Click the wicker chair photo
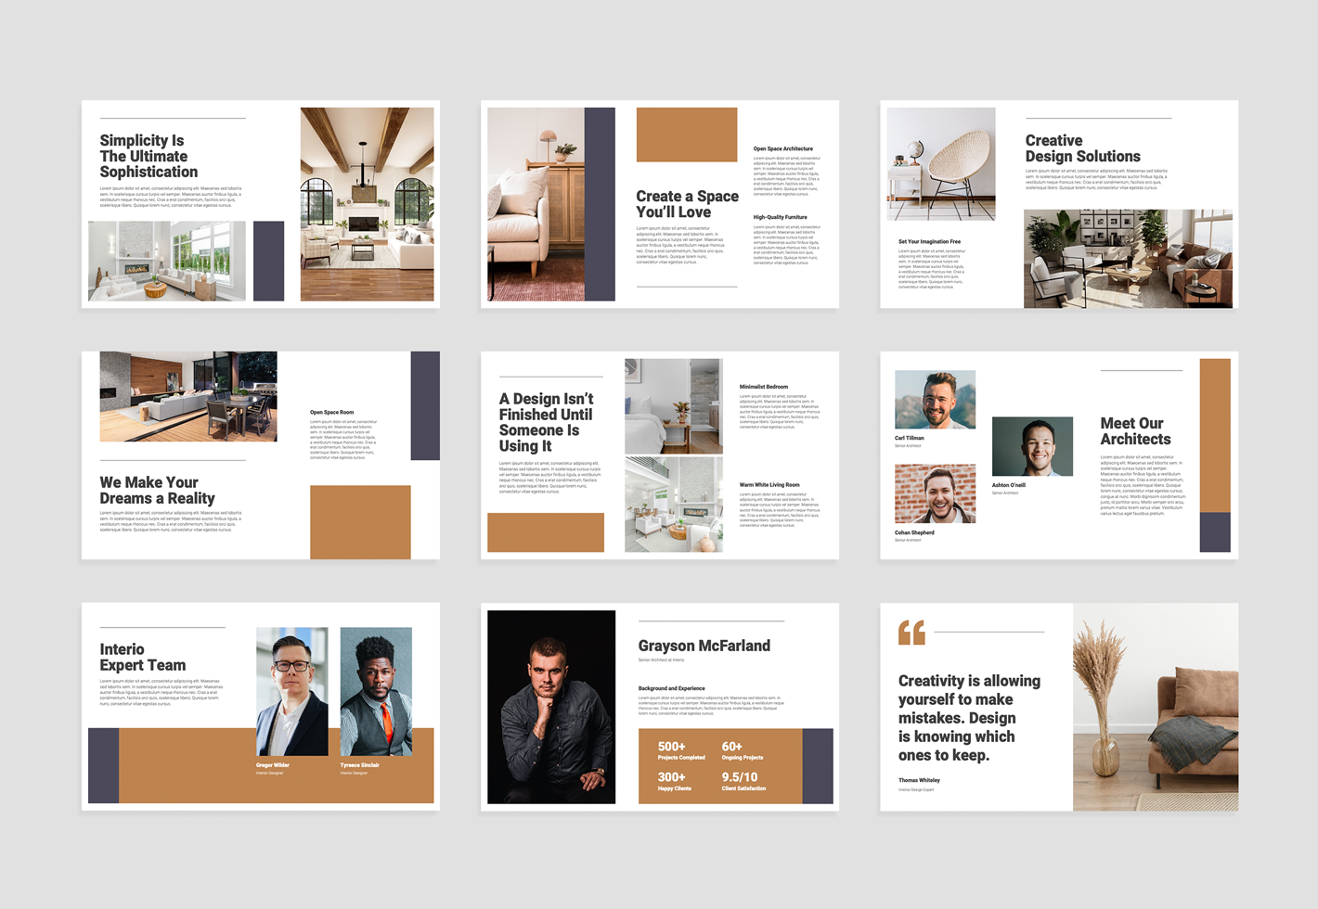 coord(940,164)
